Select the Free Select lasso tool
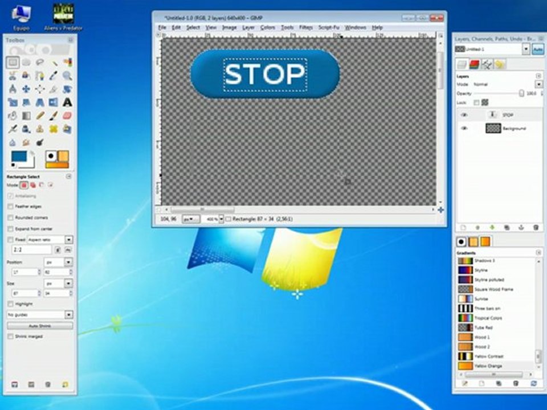This screenshot has height=410, width=547. pyautogui.click(x=40, y=63)
